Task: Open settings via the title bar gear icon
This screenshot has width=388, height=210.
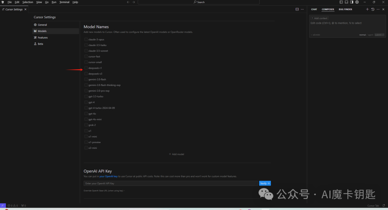Action: (357, 2)
